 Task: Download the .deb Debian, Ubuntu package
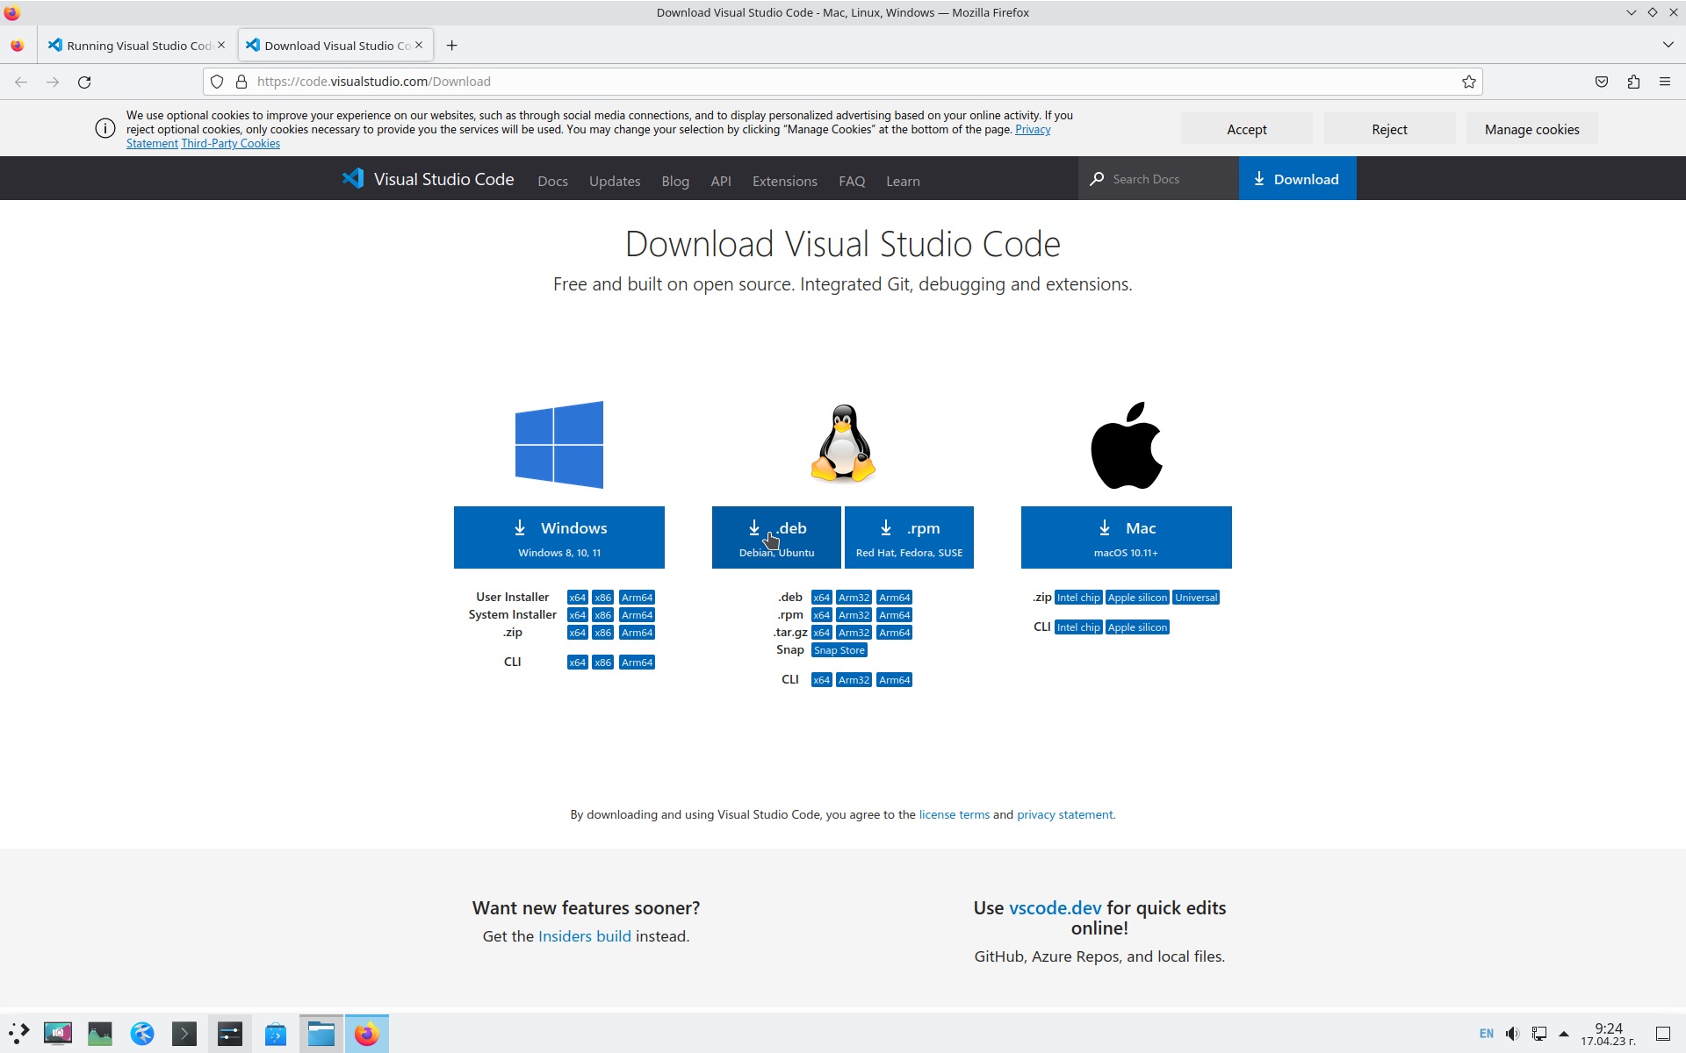point(776,537)
